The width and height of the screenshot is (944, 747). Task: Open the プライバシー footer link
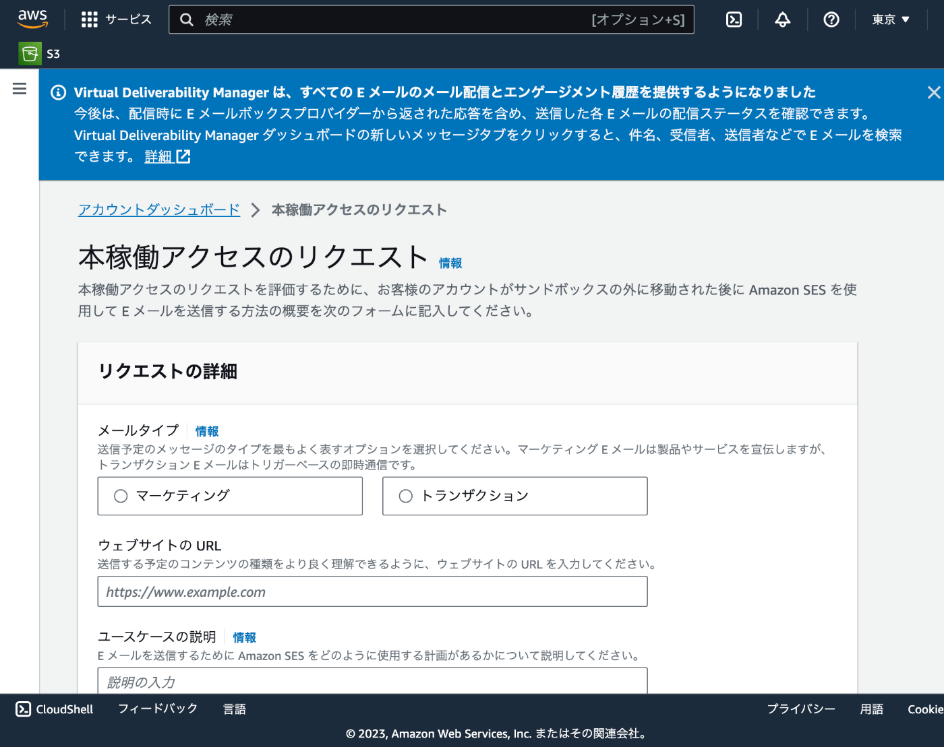coord(801,709)
